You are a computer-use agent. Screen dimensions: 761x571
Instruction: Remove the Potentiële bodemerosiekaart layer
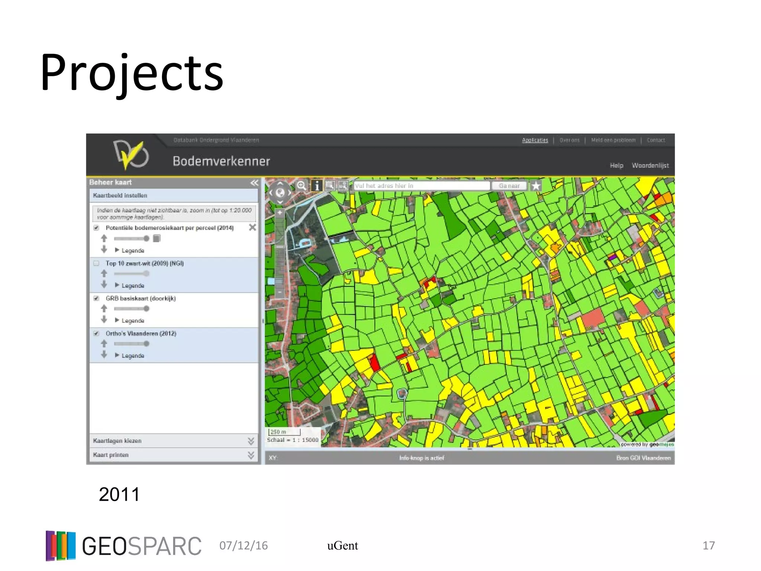point(252,227)
